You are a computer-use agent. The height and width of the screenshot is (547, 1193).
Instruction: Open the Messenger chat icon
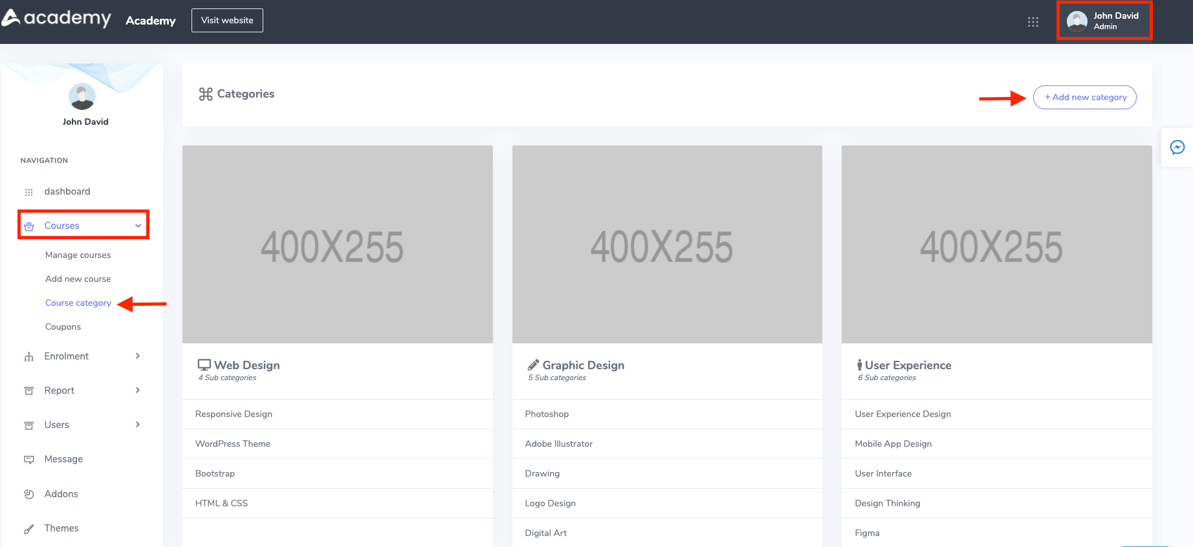click(1177, 147)
